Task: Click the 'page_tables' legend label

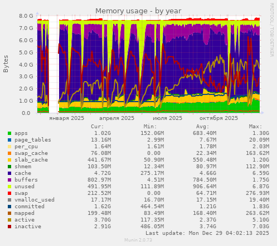Action: click(33, 140)
